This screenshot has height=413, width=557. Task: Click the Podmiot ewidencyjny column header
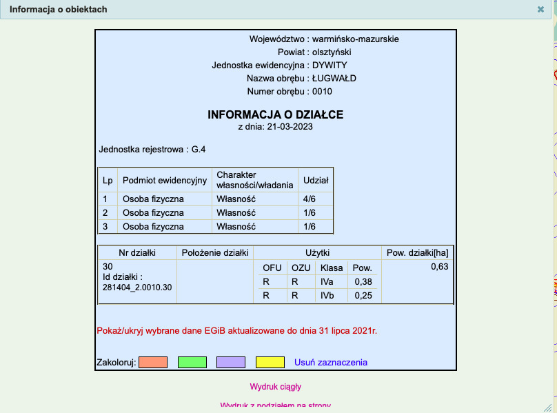[x=165, y=181]
